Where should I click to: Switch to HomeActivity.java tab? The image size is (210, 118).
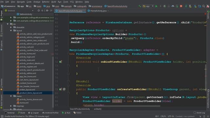click(98, 11)
